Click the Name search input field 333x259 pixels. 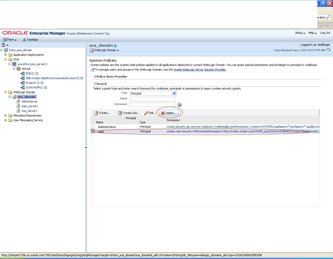pos(153,99)
